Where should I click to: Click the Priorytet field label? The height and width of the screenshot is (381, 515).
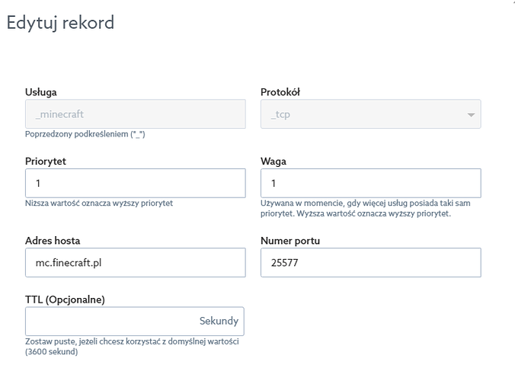[46, 162]
